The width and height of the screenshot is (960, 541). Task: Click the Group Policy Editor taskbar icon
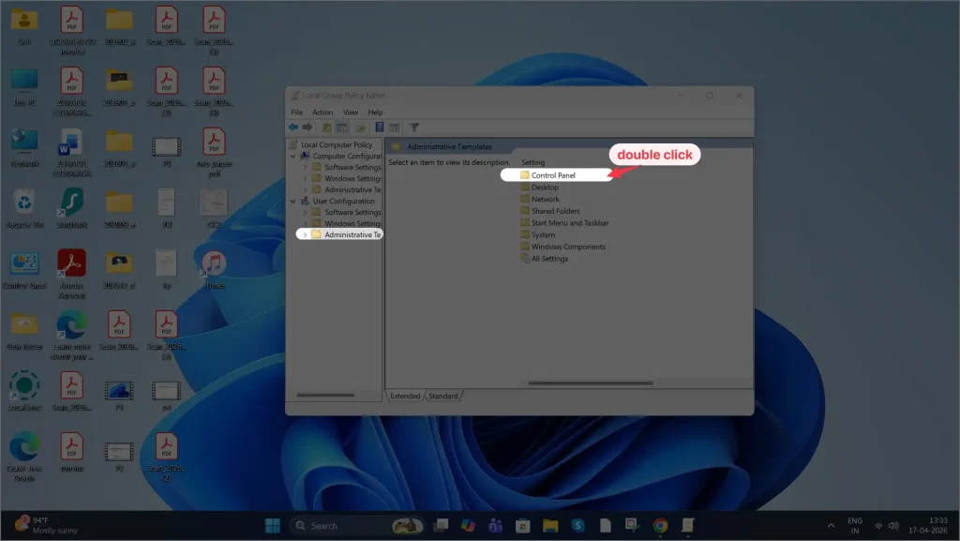(x=687, y=526)
